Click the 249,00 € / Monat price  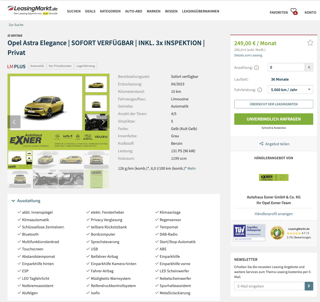(255, 43)
